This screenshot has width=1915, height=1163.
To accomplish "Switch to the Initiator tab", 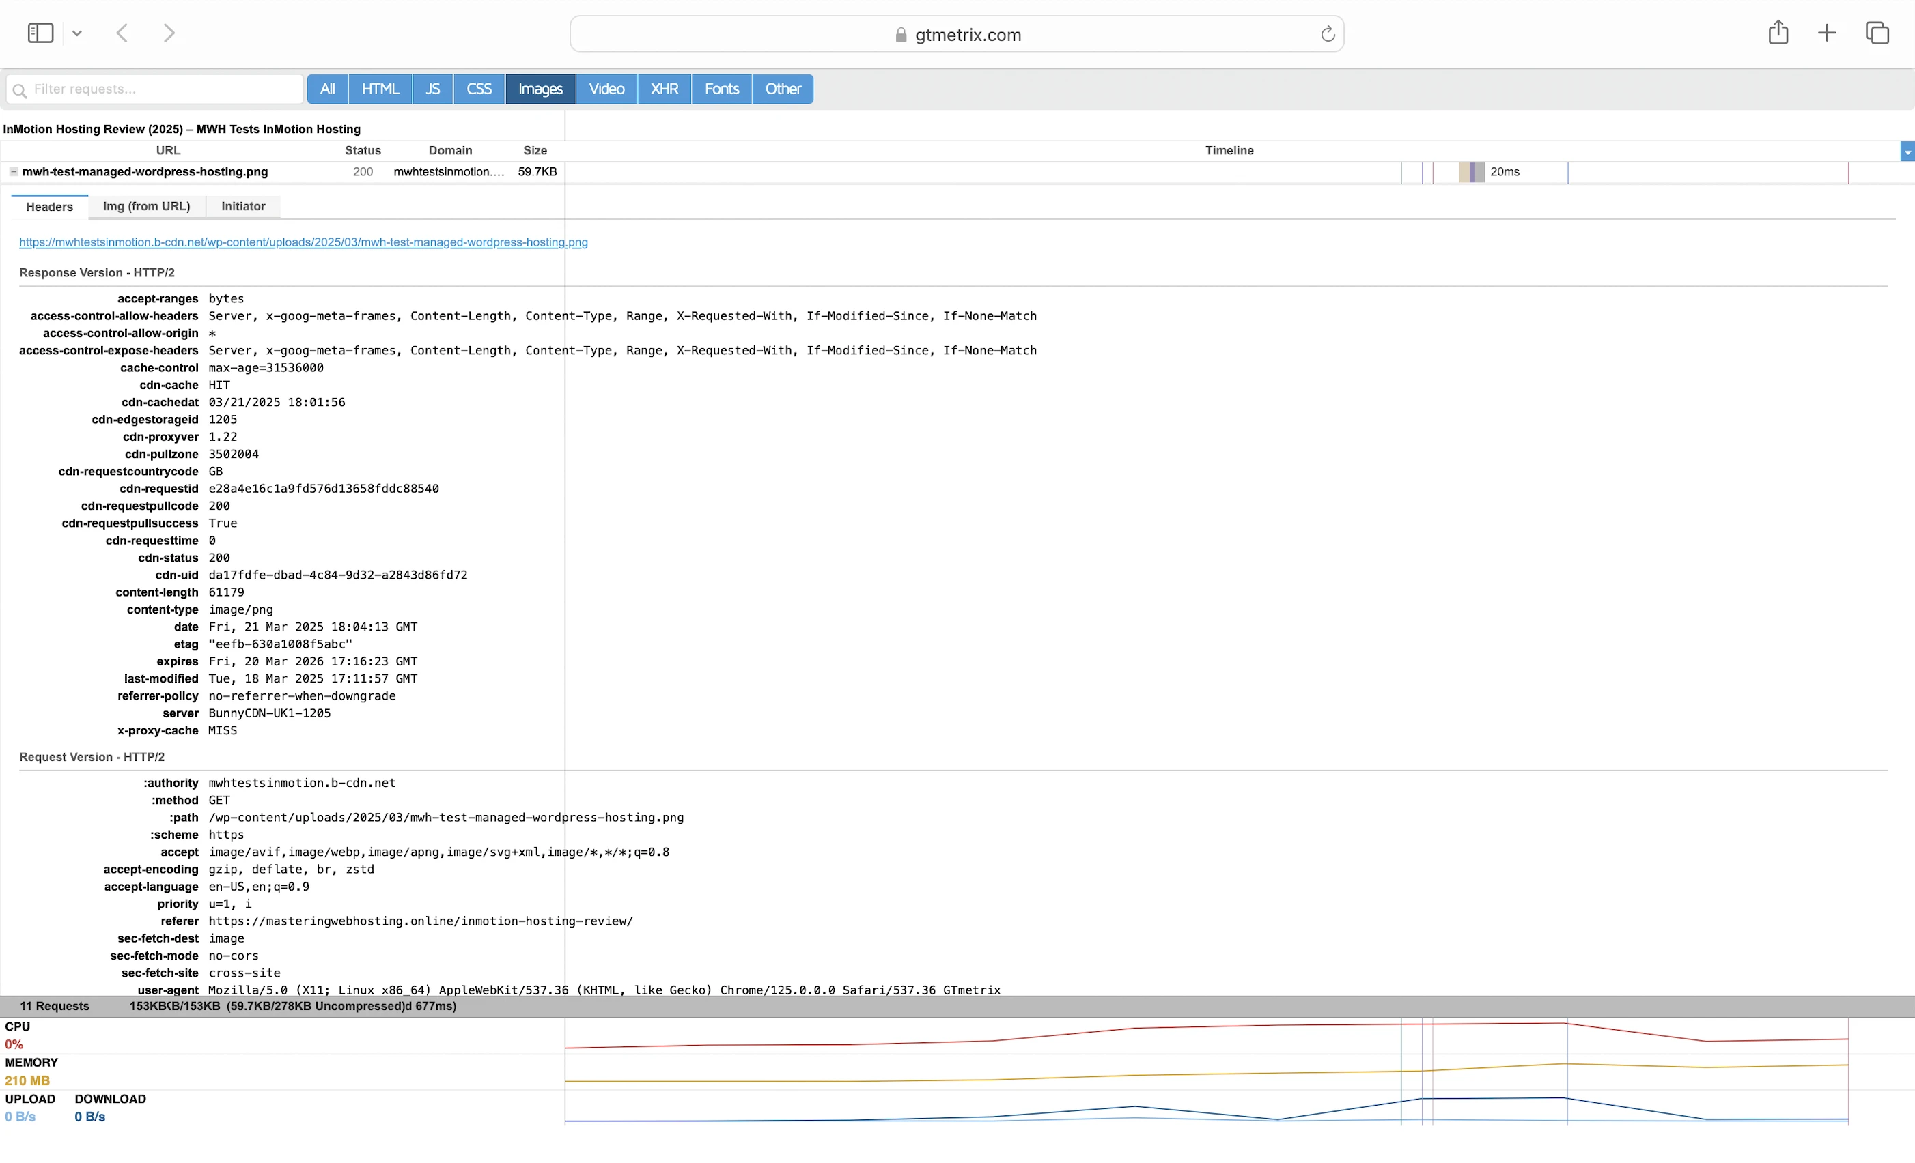I will (242, 207).
